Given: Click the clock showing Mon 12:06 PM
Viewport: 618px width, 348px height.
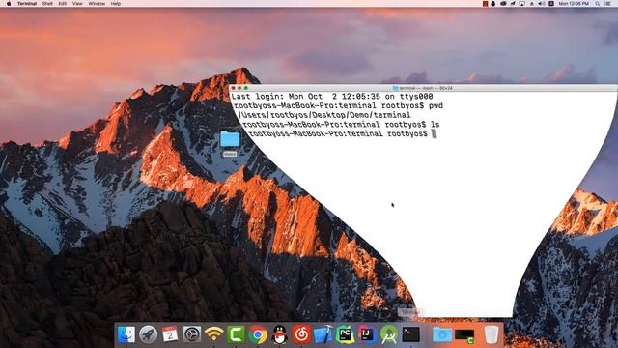Looking at the screenshot, I should click(x=574, y=4).
